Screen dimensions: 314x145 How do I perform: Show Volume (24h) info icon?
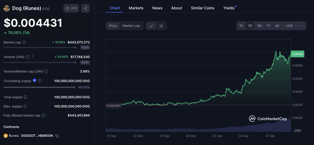(27, 57)
